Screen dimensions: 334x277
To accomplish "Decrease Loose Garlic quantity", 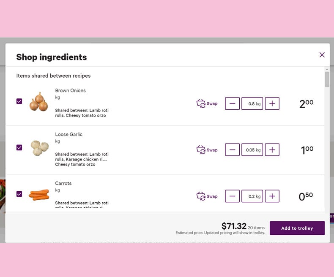I will [232, 150].
